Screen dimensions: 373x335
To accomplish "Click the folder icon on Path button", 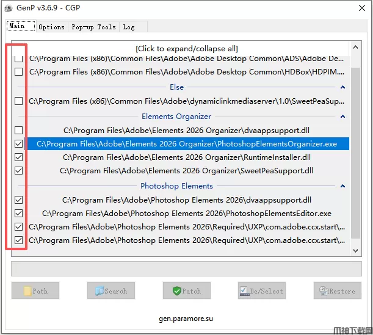I will click(x=27, y=291).
